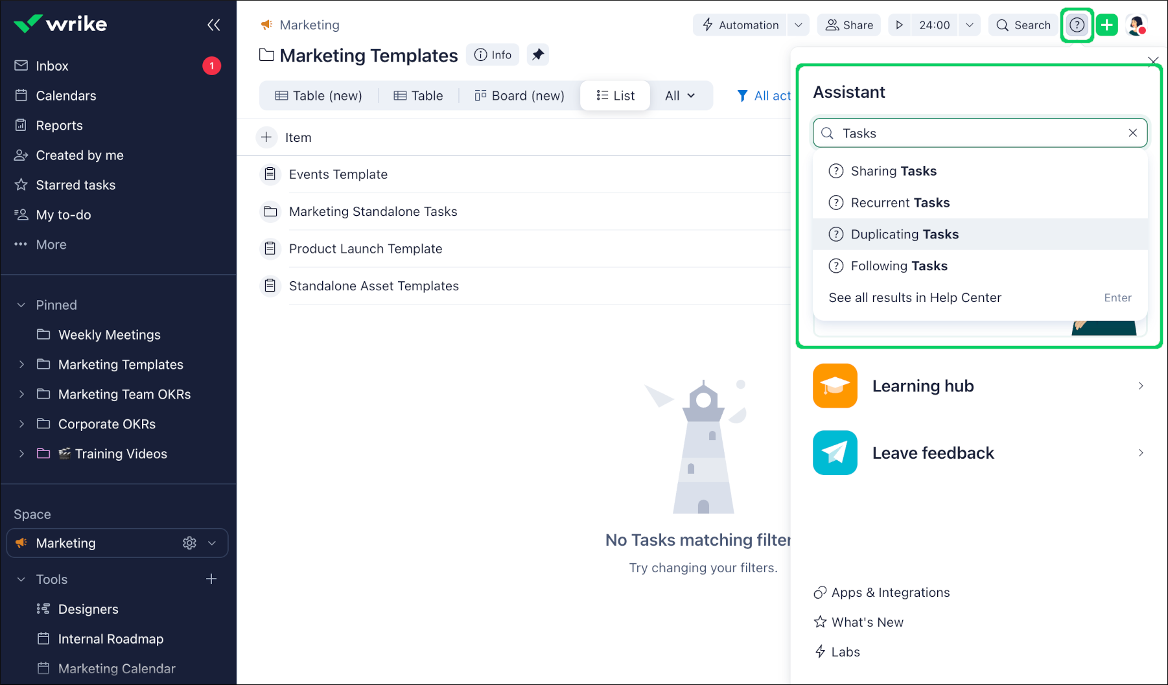Open the Automation dropdown arrow

(x=799, y=25)
